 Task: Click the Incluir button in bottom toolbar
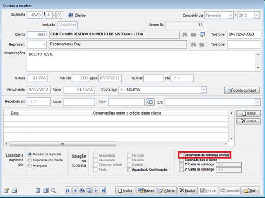click(125, 190)
